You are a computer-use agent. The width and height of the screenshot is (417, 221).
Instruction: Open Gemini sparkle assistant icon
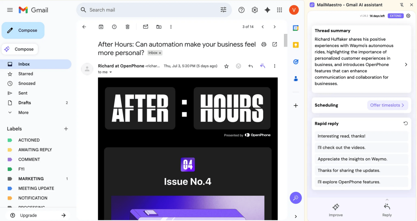point(267,10)
